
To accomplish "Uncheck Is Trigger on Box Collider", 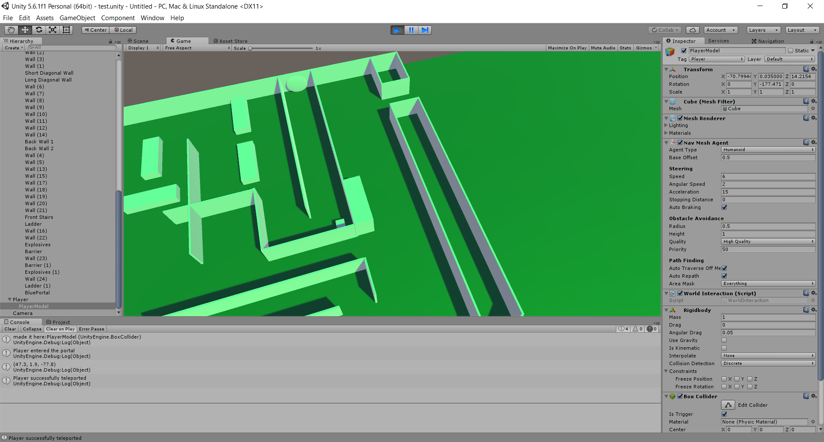I will (724, 414).
